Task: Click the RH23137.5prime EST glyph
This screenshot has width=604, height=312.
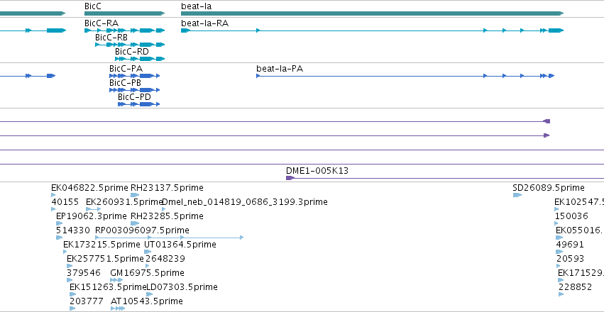Action: click(x=135, y=195)
